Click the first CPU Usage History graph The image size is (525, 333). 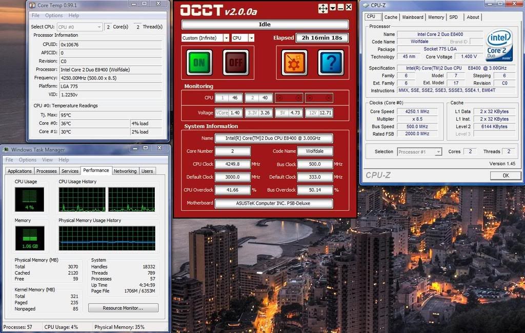[82, 199]
